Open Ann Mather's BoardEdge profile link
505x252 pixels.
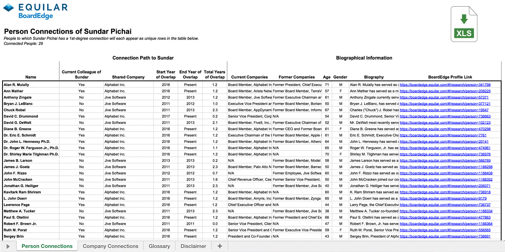tap(445, 91)
